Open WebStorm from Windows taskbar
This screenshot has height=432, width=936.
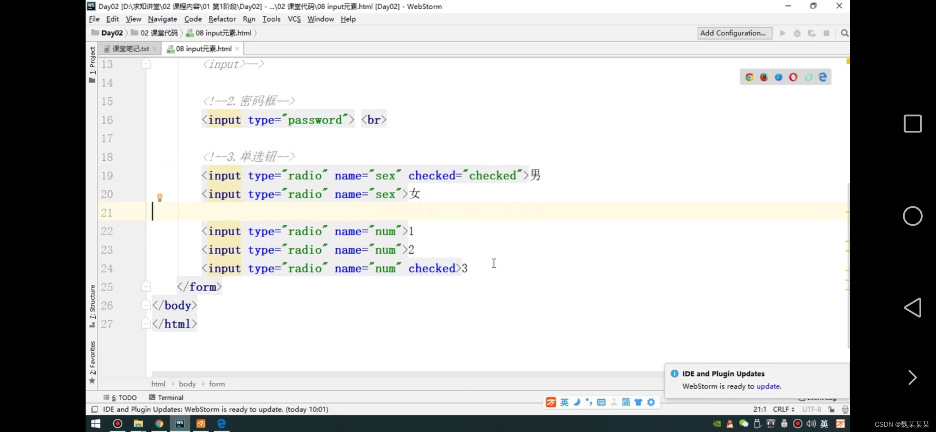click(180, 424)
